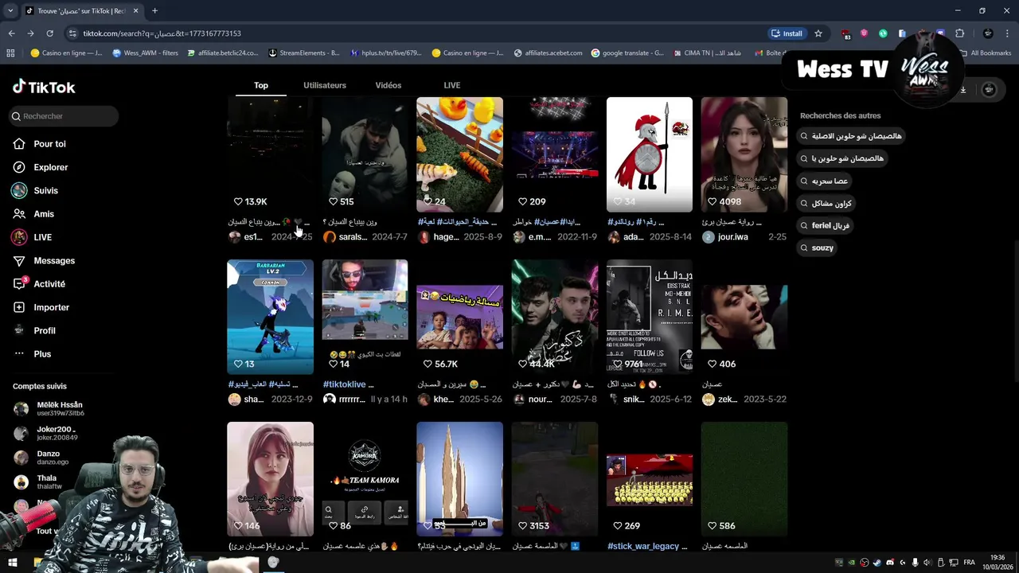
Task: Click the address bar URL
Action: pyautogui.click(x=162, y=33)
